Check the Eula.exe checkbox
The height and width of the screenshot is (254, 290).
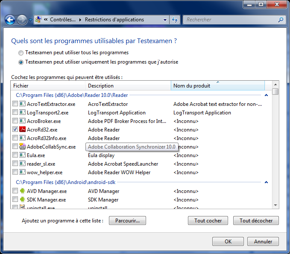(x=15, y=155)
